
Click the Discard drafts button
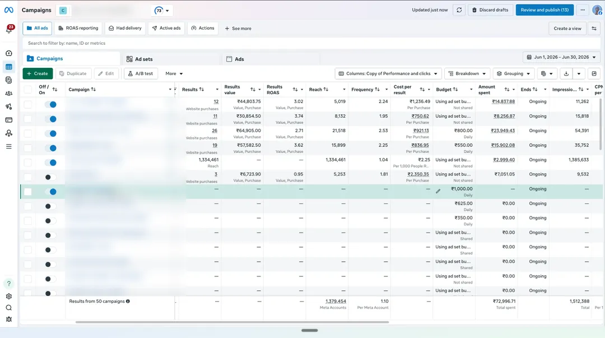click(490, 10)
